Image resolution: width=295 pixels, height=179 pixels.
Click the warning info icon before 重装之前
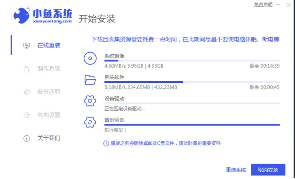click(x=106, y=143)
